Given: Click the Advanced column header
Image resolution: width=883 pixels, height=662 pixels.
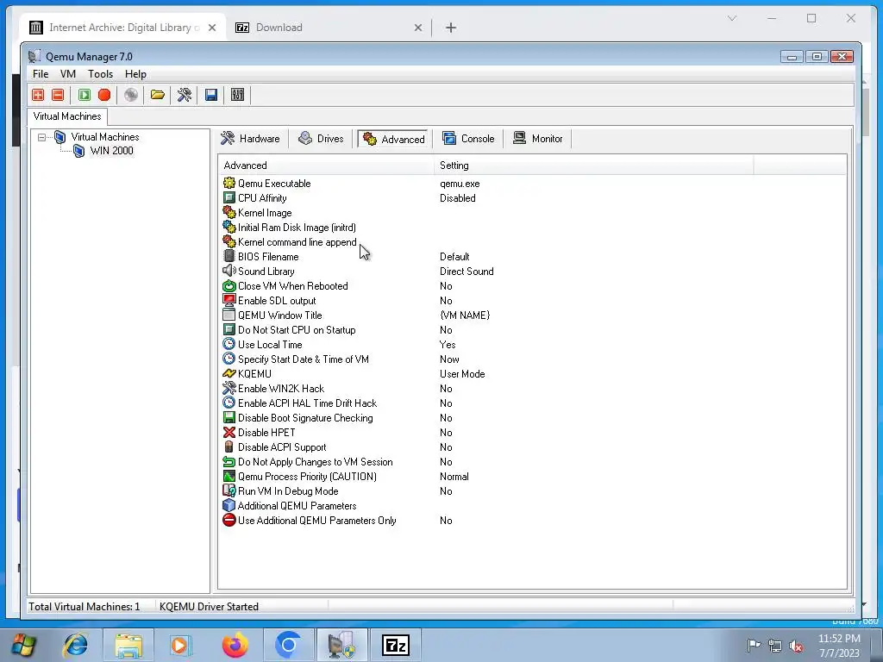Looking at the screenshot, I should 325,165.
